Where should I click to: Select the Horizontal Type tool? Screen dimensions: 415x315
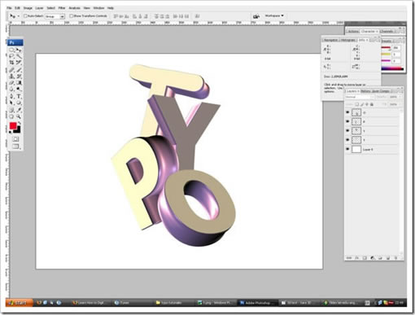pos(19,96)
